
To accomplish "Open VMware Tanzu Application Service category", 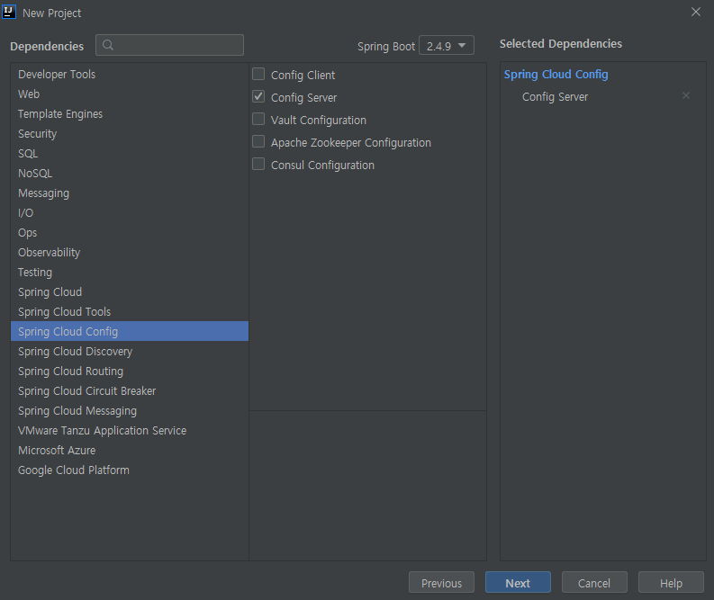I will tap(130, 430).
